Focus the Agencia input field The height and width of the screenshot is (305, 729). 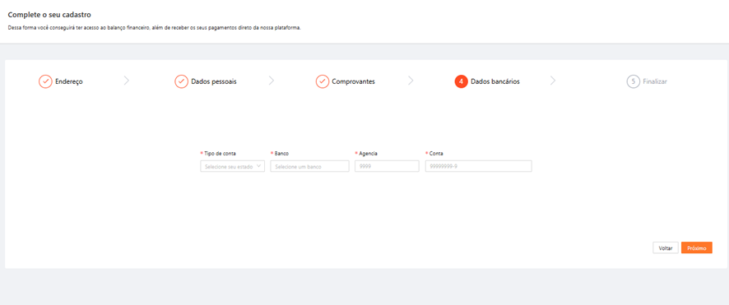pyautogui.click(x=387, y=166)
